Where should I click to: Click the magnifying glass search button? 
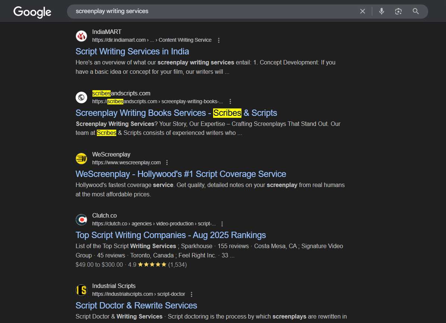[x=416, y=11]
